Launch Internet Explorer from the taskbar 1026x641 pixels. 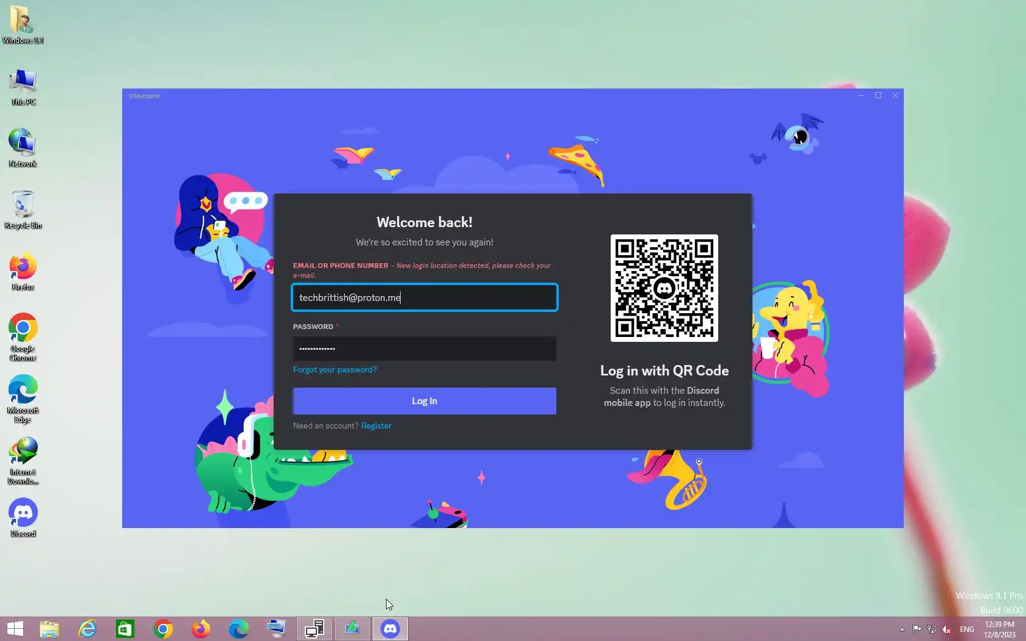87,629
